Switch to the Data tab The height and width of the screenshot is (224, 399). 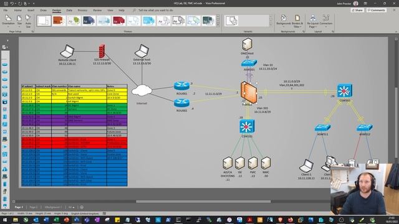pos(69,10)
